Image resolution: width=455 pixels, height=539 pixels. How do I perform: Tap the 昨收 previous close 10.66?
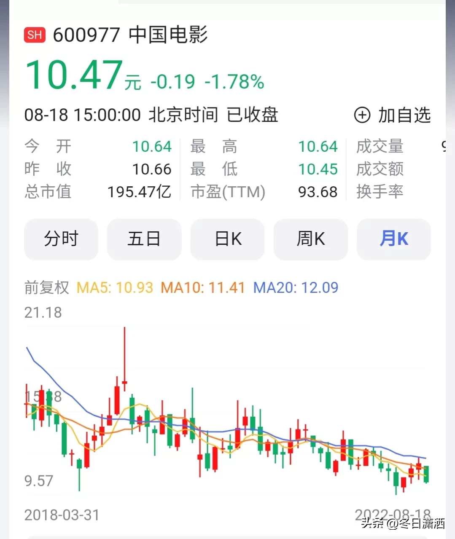(152, 169)
